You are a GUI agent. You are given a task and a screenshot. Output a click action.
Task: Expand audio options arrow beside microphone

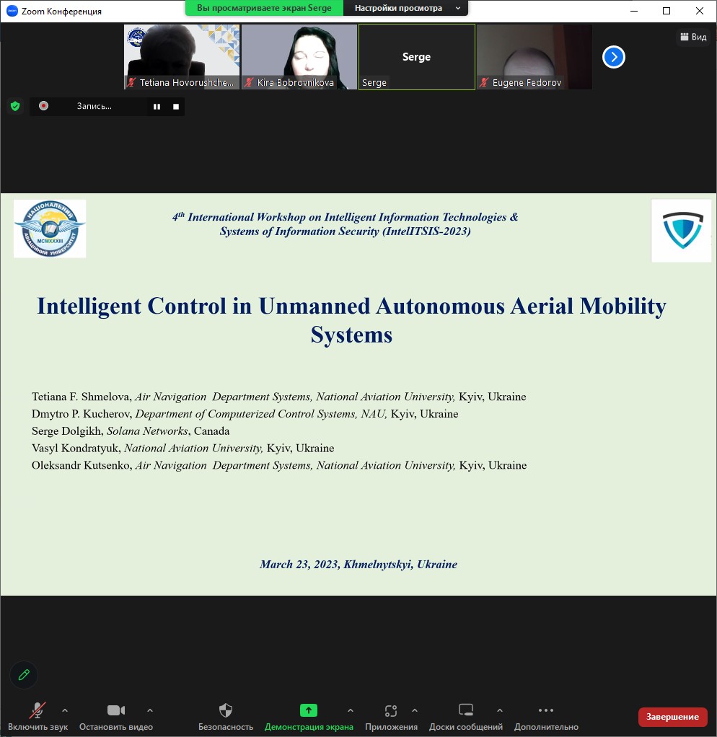tap(65, 710)
